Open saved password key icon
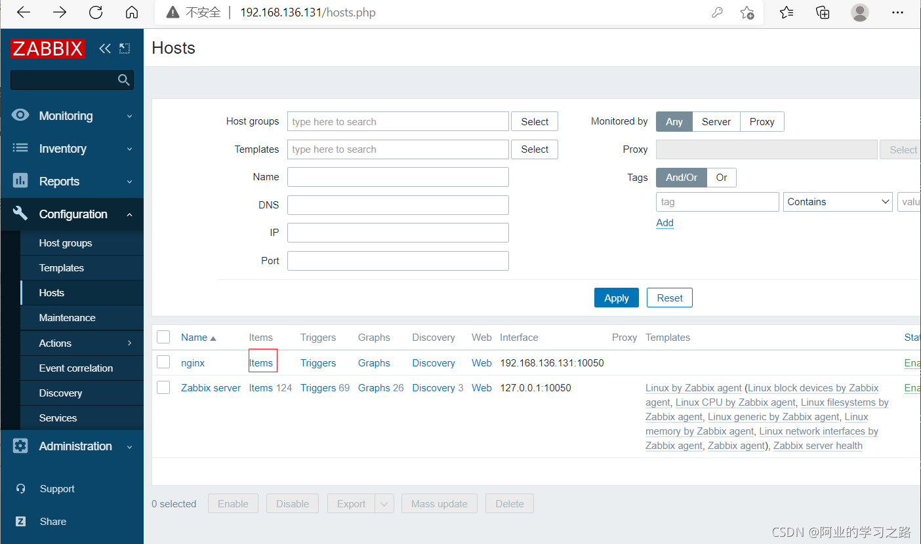This screenshot has width=921, height=544. (x=717, y=12)
